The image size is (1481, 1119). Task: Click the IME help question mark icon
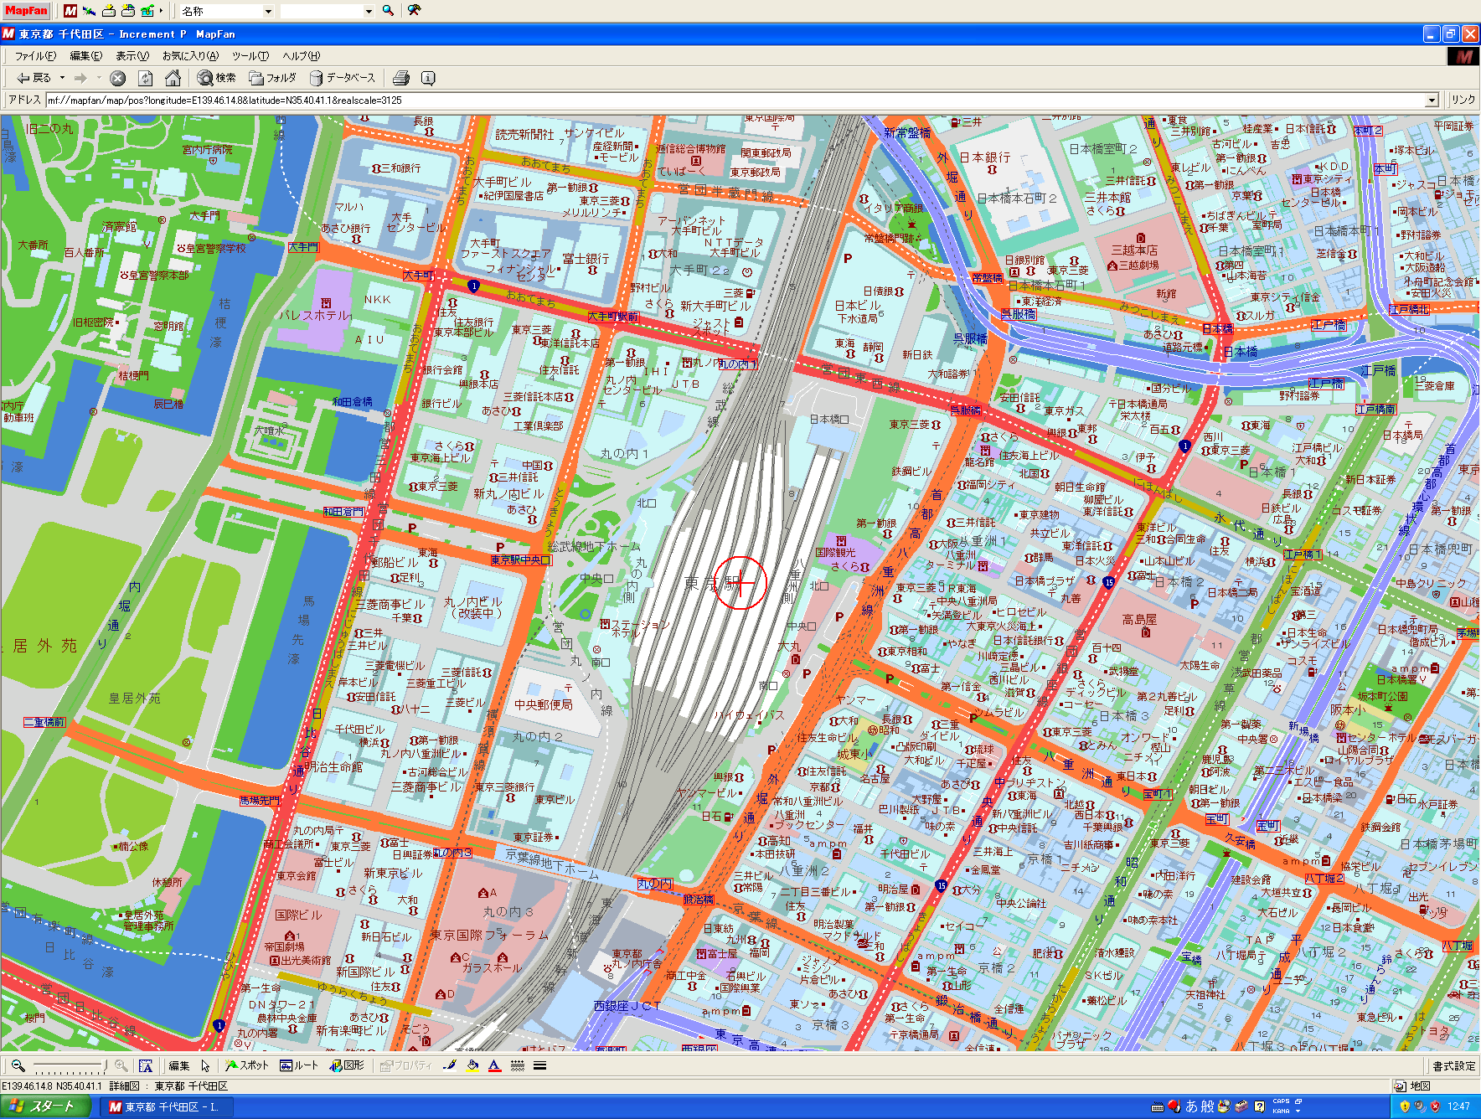(x=1260, y=1106)
